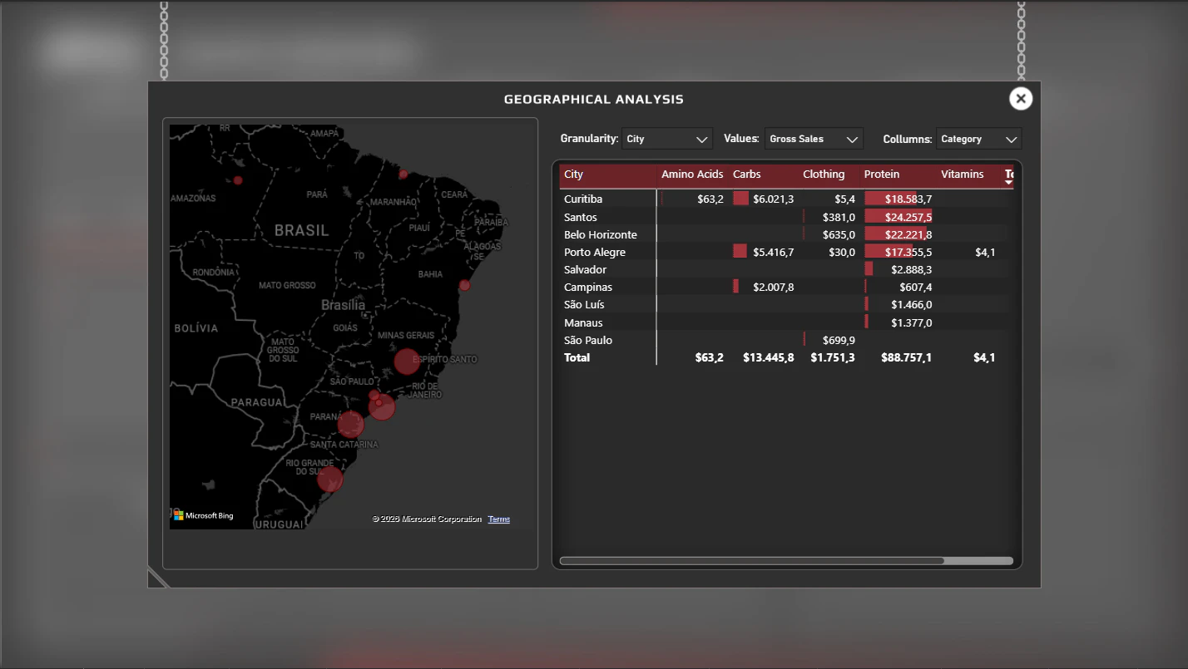Image resolution: width=1188 pixels, height=669 pixels.
Task: Click the $5.416,7 Porto Alegre carbs value
Action: [x=774, y=252]
